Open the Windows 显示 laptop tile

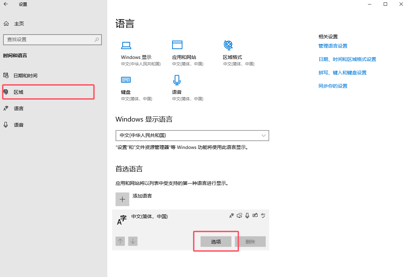pyautogui.click(x=141, y=53)
